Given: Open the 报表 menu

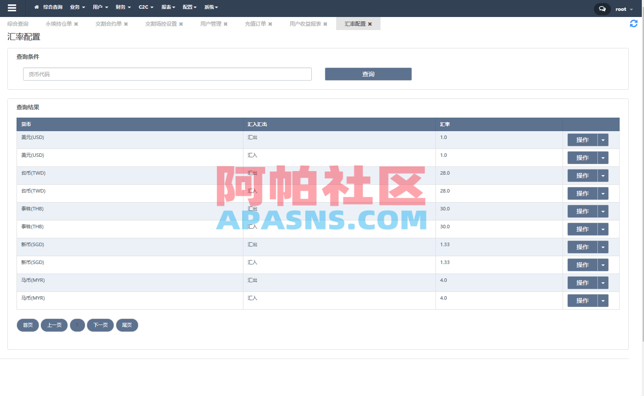Looking at the screenshot, I should (x=168, y=7).
